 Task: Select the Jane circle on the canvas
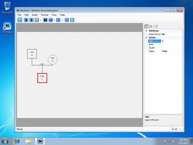[x=52, y=60]
